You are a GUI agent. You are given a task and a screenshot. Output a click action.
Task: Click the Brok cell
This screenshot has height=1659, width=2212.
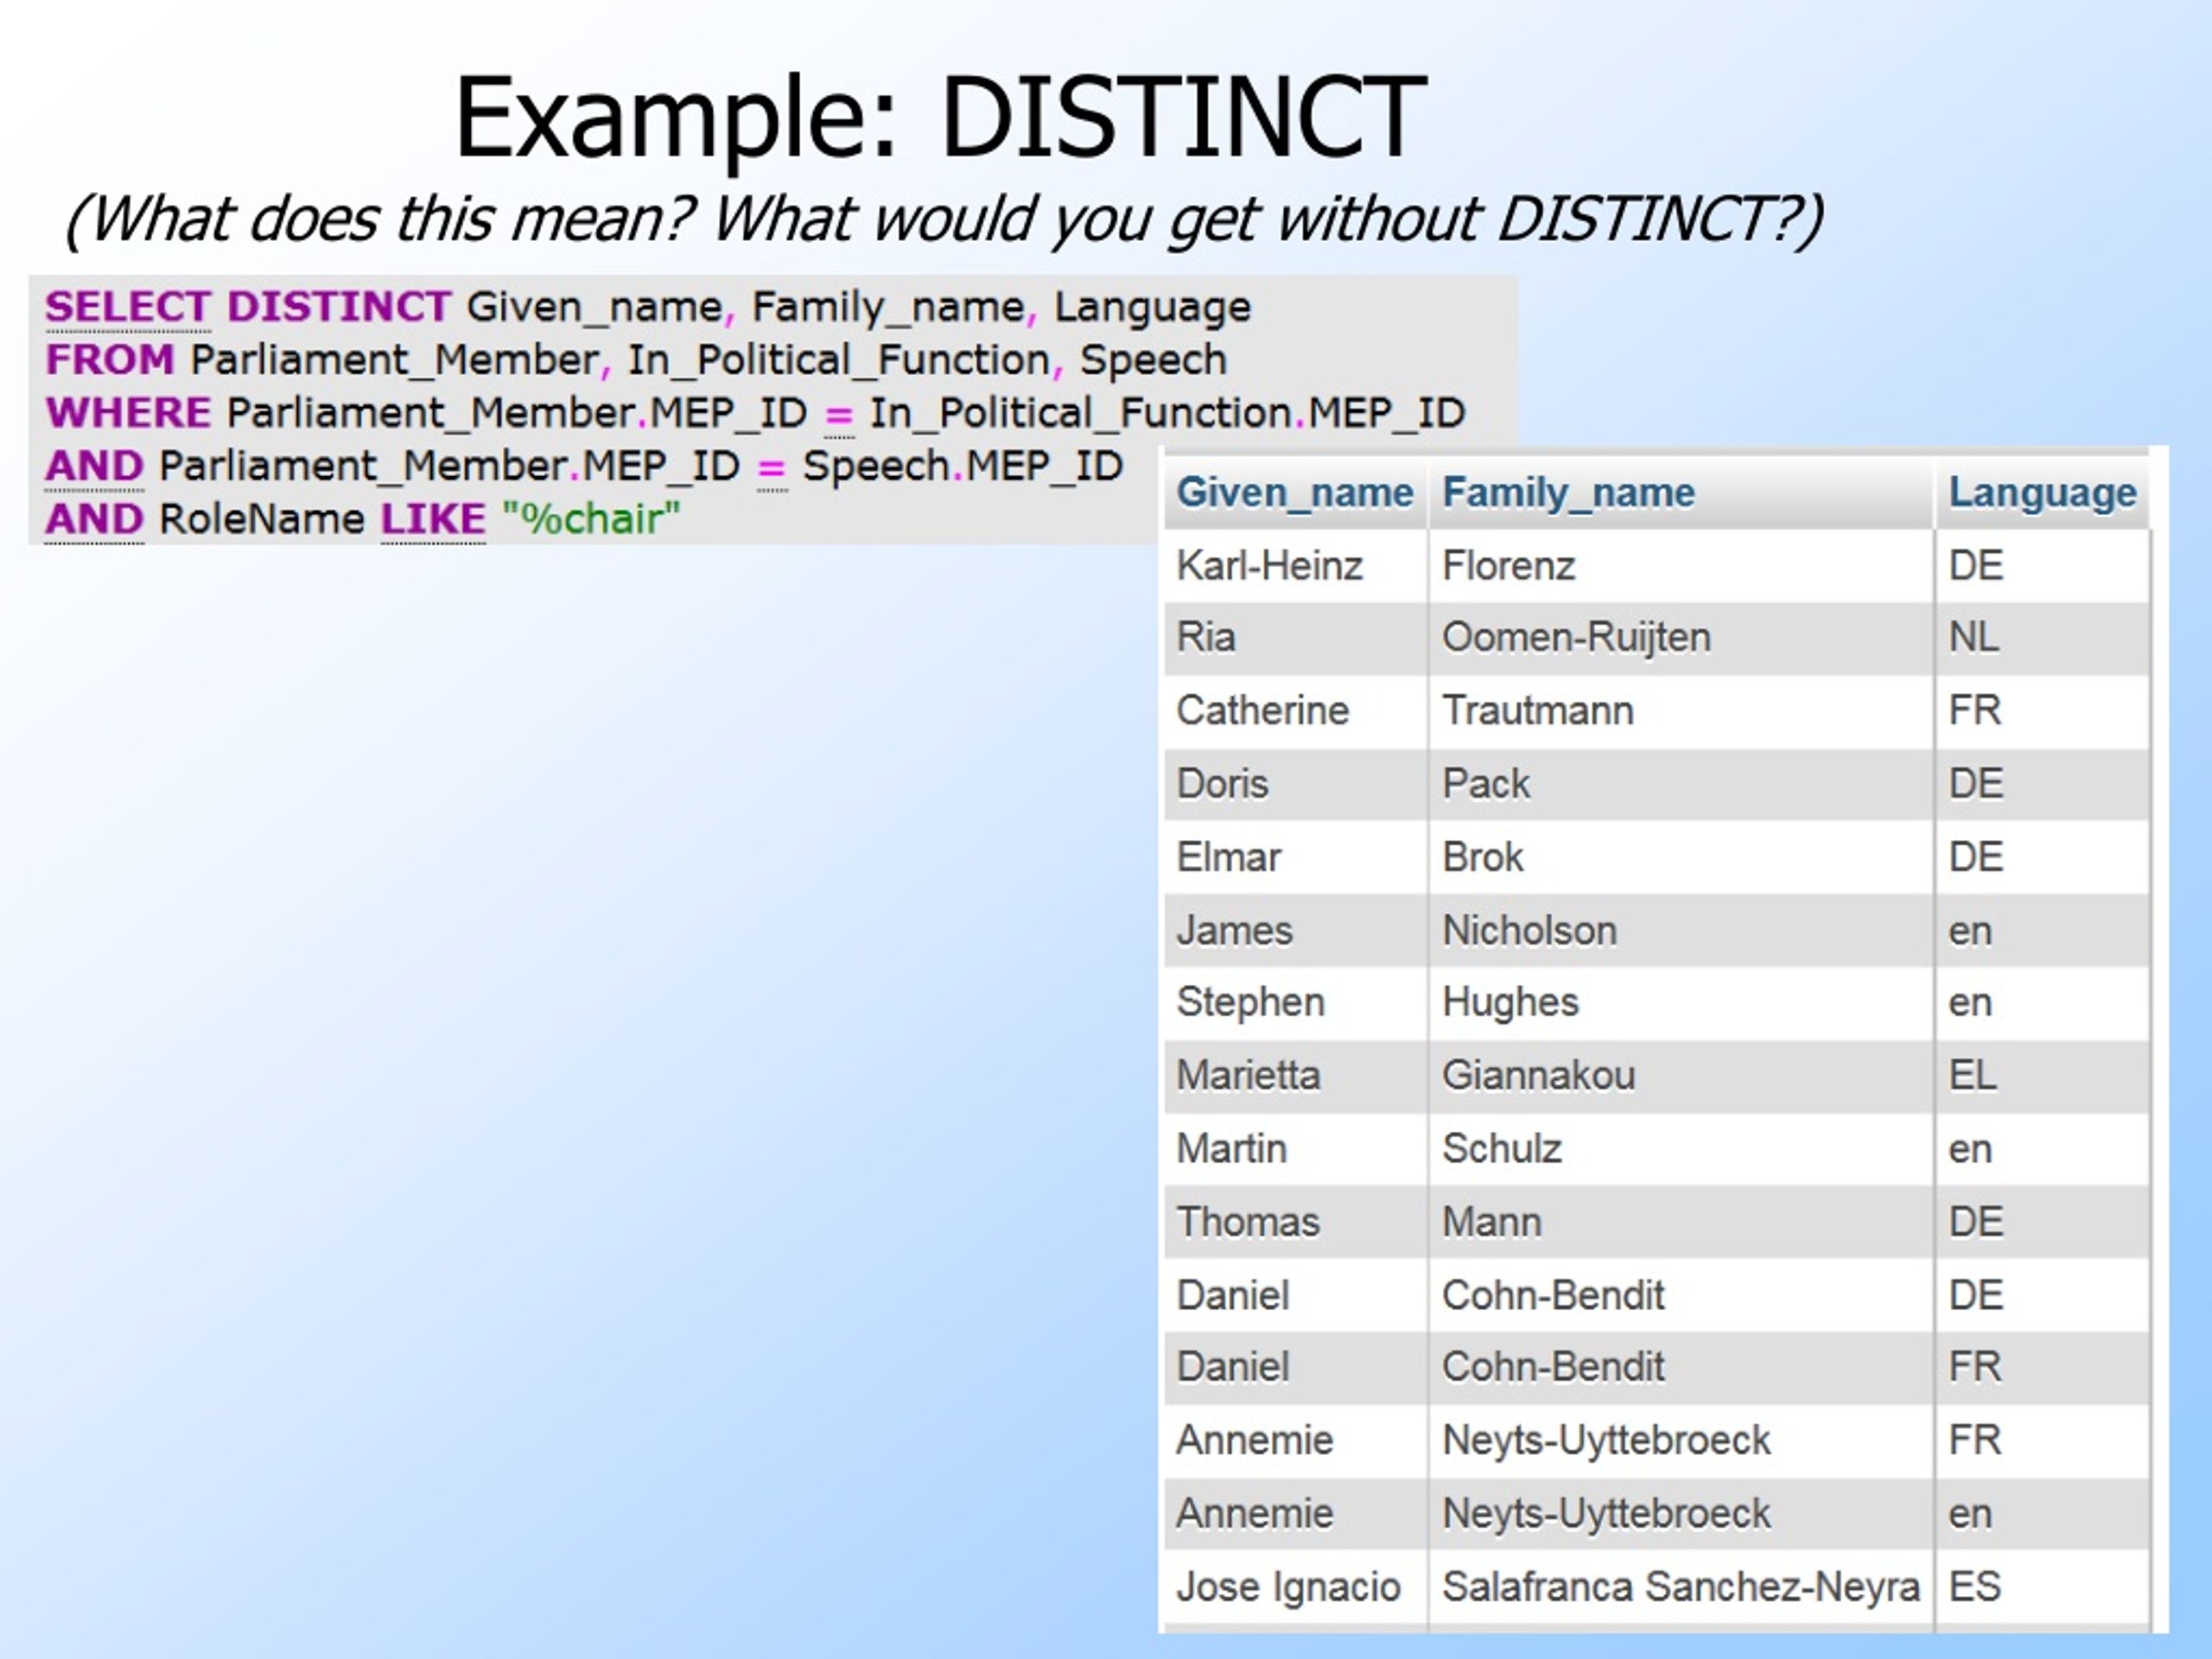coord(1680,857)
